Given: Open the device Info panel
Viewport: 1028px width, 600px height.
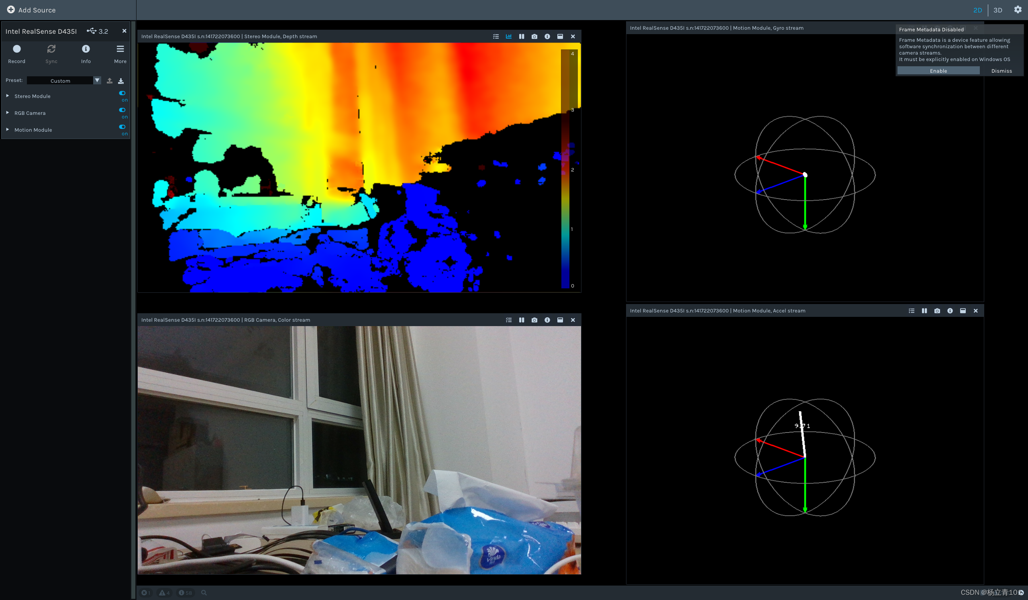Looking at the screenshot, I should (86, 49).
